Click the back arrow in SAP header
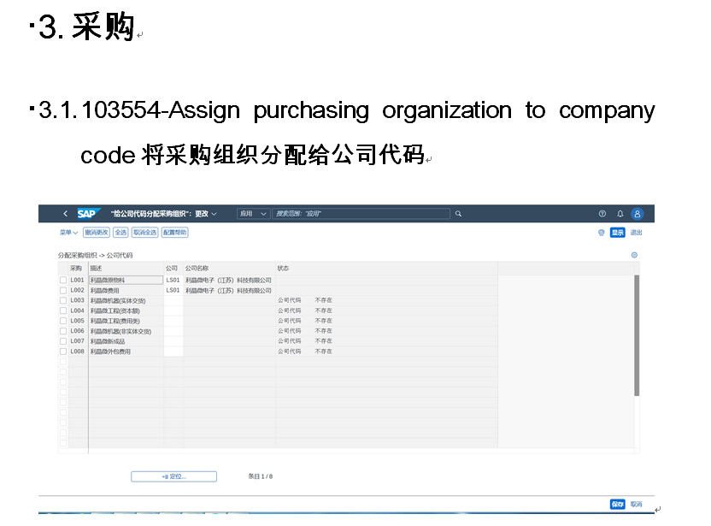Screen dimensions: 711x526 [x=65, y=214]
